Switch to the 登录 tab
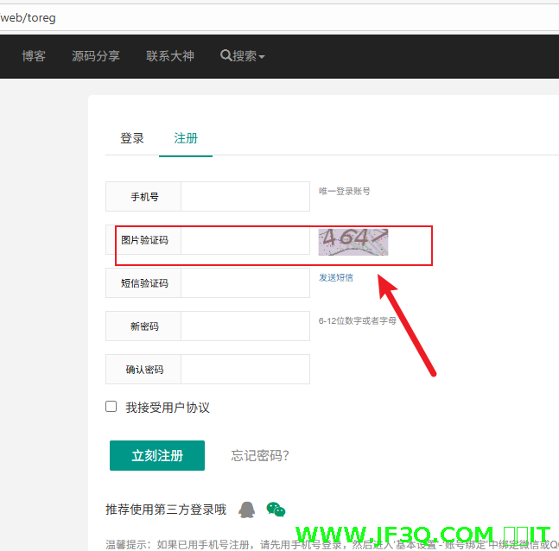The width and height of the screenshot is (559, 551). [x=132, y=138]
